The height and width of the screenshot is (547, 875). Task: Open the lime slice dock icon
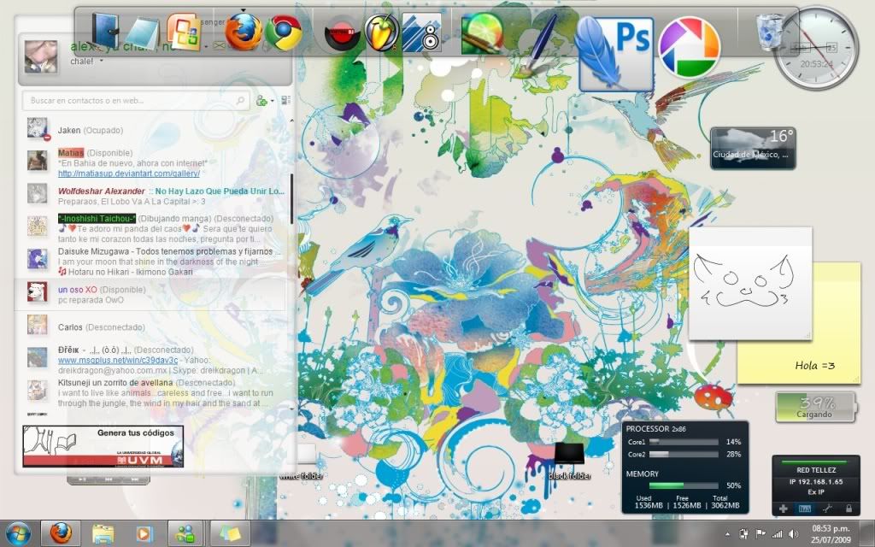click(482, 33)
